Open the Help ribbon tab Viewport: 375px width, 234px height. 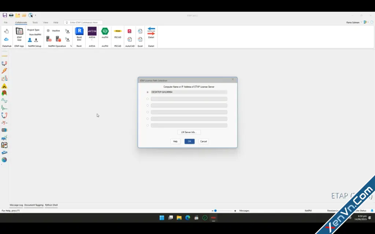tap(56, 22)
